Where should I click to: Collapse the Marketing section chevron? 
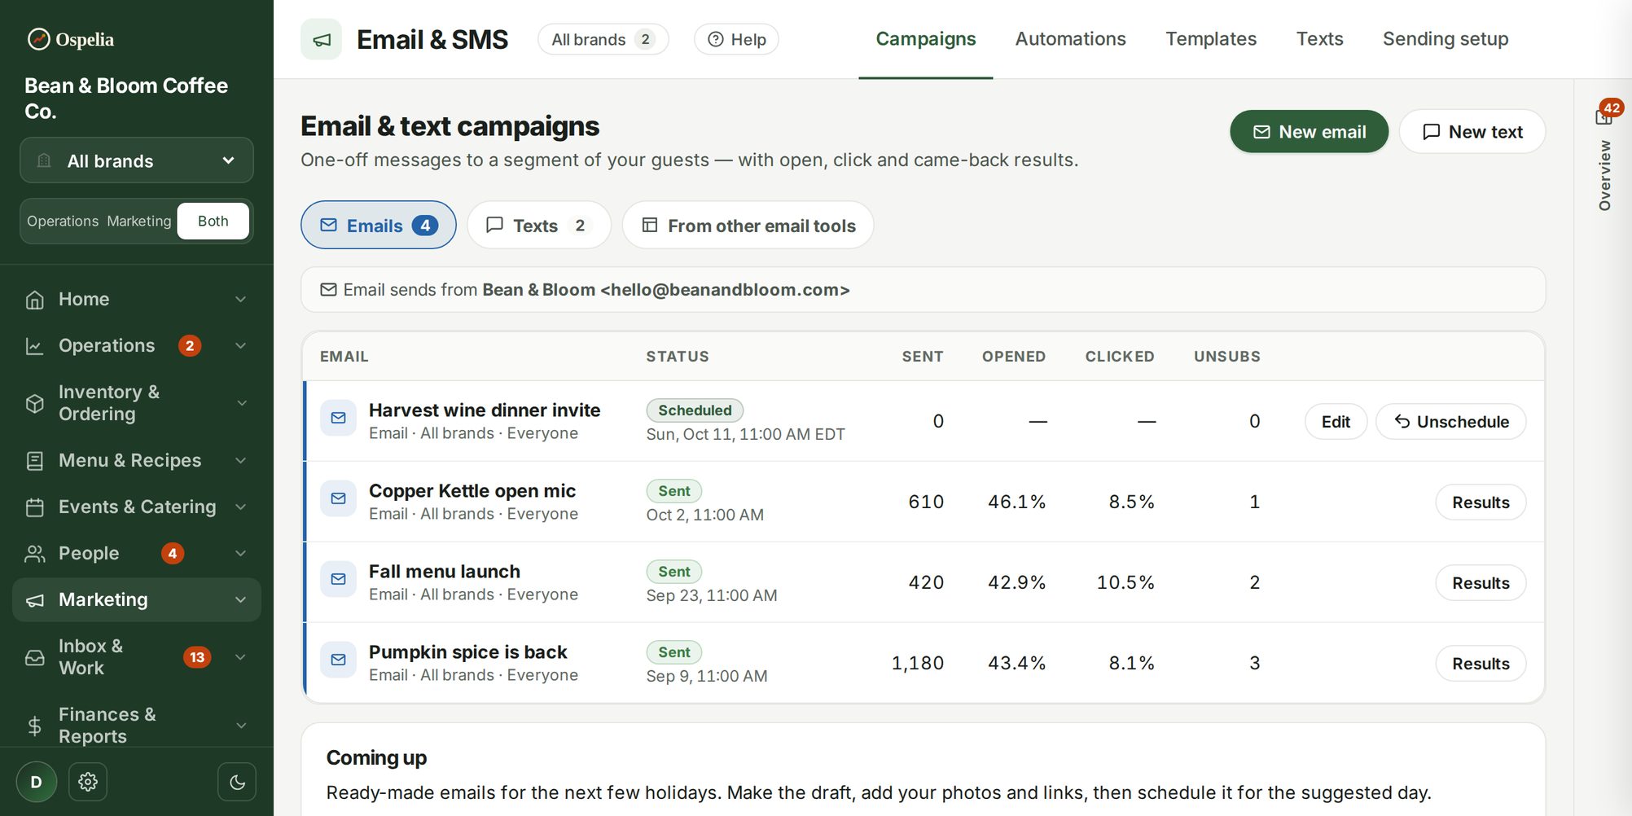click(x=241, y=600)
